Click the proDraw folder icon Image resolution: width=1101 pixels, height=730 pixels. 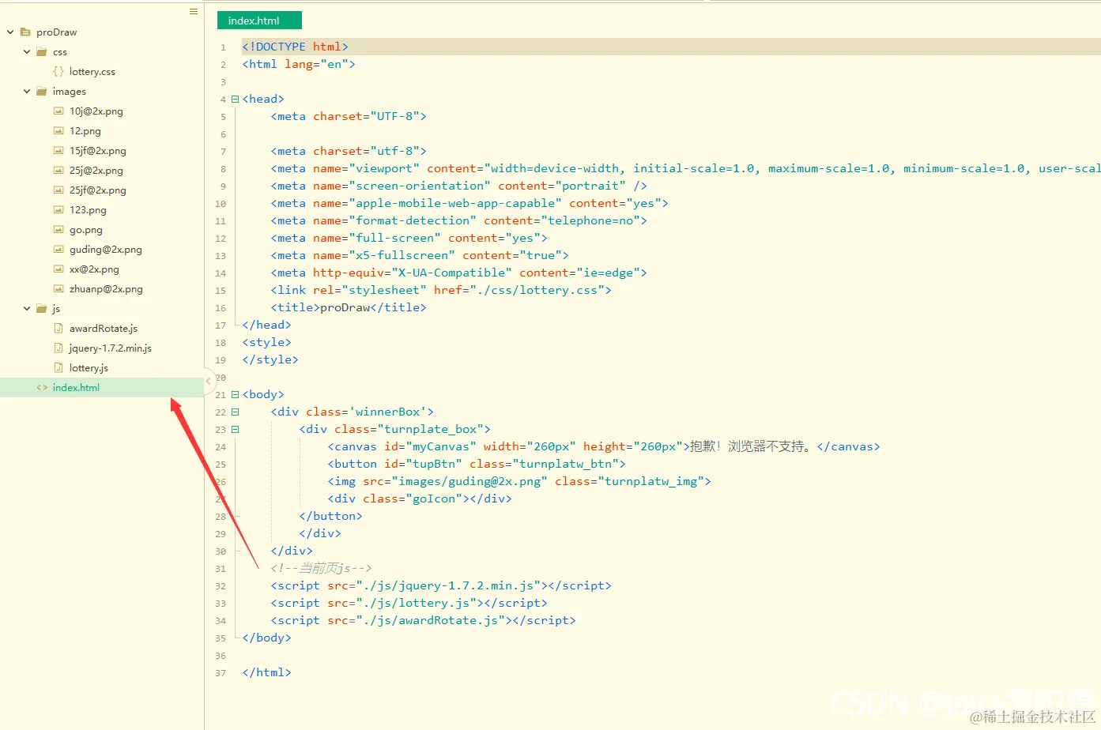click(25, 32)
